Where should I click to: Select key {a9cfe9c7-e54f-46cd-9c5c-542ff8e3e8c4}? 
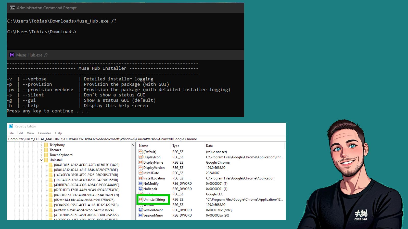[84, 210]
